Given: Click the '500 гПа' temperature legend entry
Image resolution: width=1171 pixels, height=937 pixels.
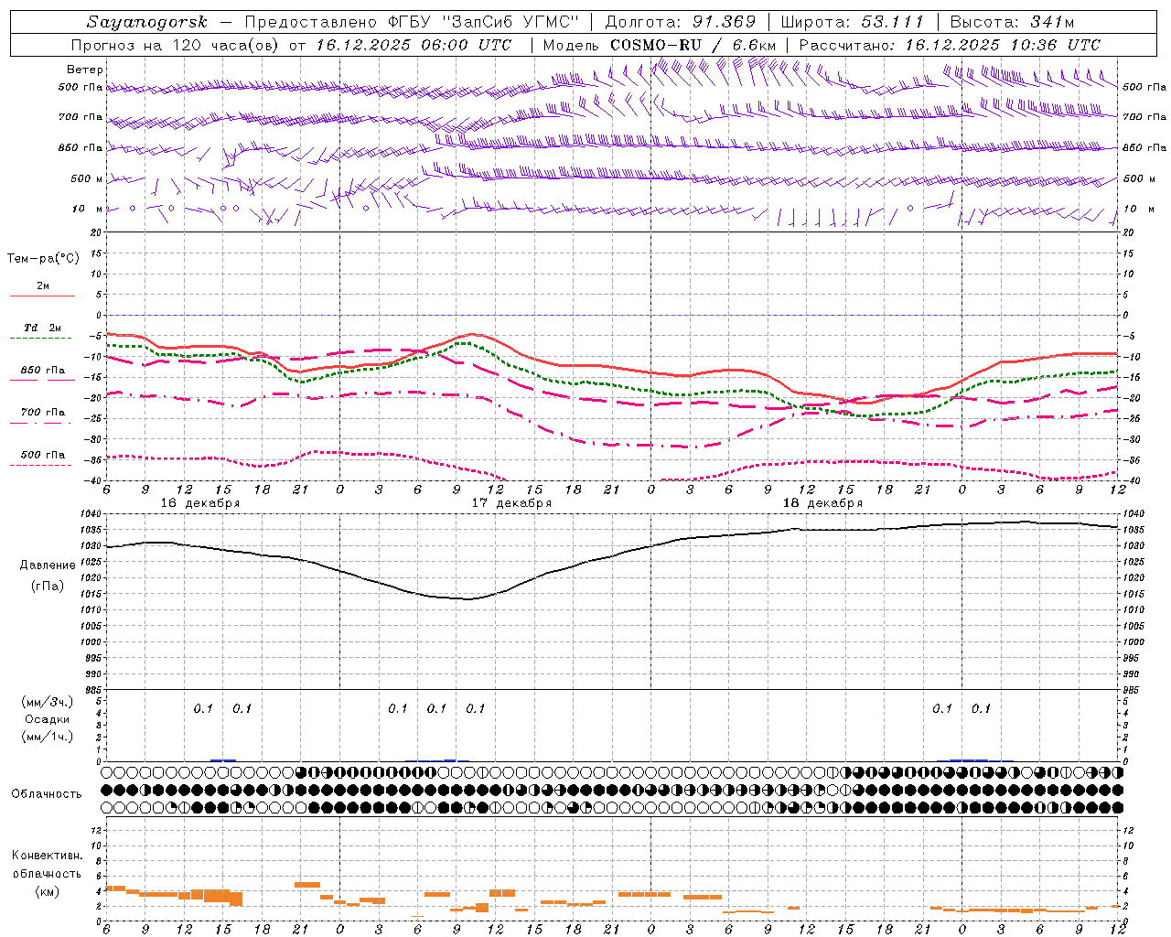Looking at the screenshot, I should pos(43,455).
